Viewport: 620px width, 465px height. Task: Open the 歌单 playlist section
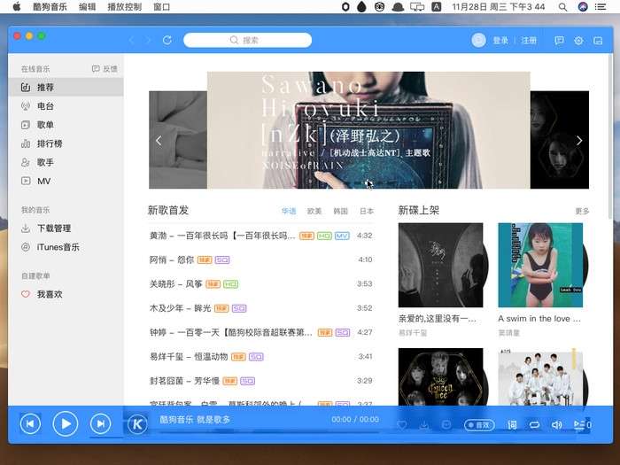(x=66, y=125)
